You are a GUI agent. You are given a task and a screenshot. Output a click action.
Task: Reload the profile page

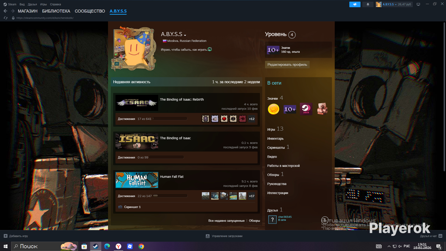pos(6,18)
